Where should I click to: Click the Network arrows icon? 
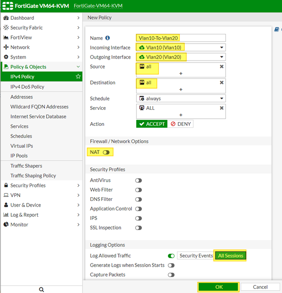coord(6,47)
